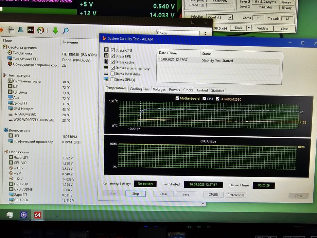
Task: Stop the stability test with Stop button
Action: [x=136, y=193]
